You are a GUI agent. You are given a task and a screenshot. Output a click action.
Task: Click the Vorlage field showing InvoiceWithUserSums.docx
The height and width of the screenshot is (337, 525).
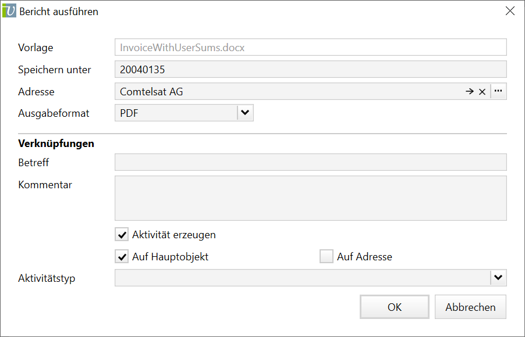(x=310, y=48)
